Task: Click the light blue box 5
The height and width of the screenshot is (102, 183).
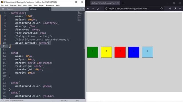Action: point(147,52)
